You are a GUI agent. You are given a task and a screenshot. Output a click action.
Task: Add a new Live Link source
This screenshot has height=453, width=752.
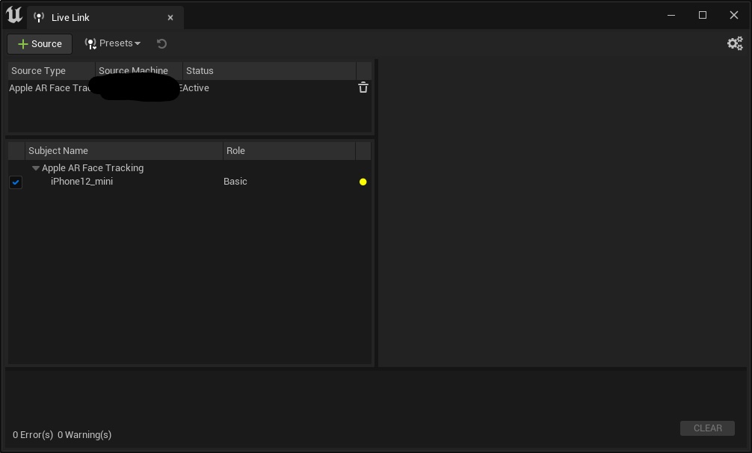40,43
